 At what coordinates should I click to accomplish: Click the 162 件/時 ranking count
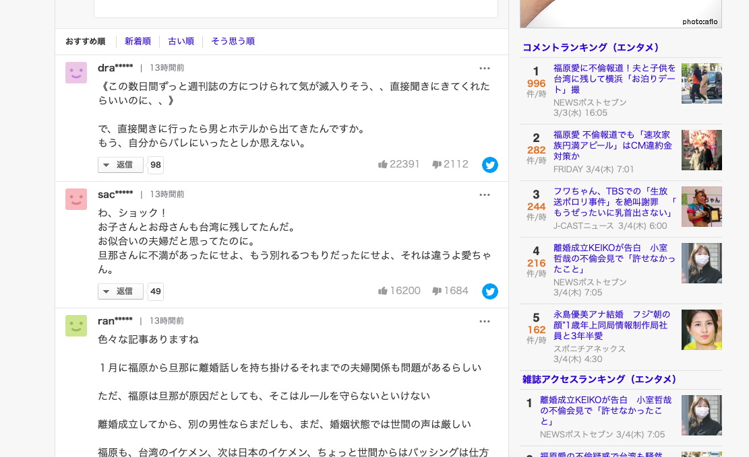coord(536,335)
